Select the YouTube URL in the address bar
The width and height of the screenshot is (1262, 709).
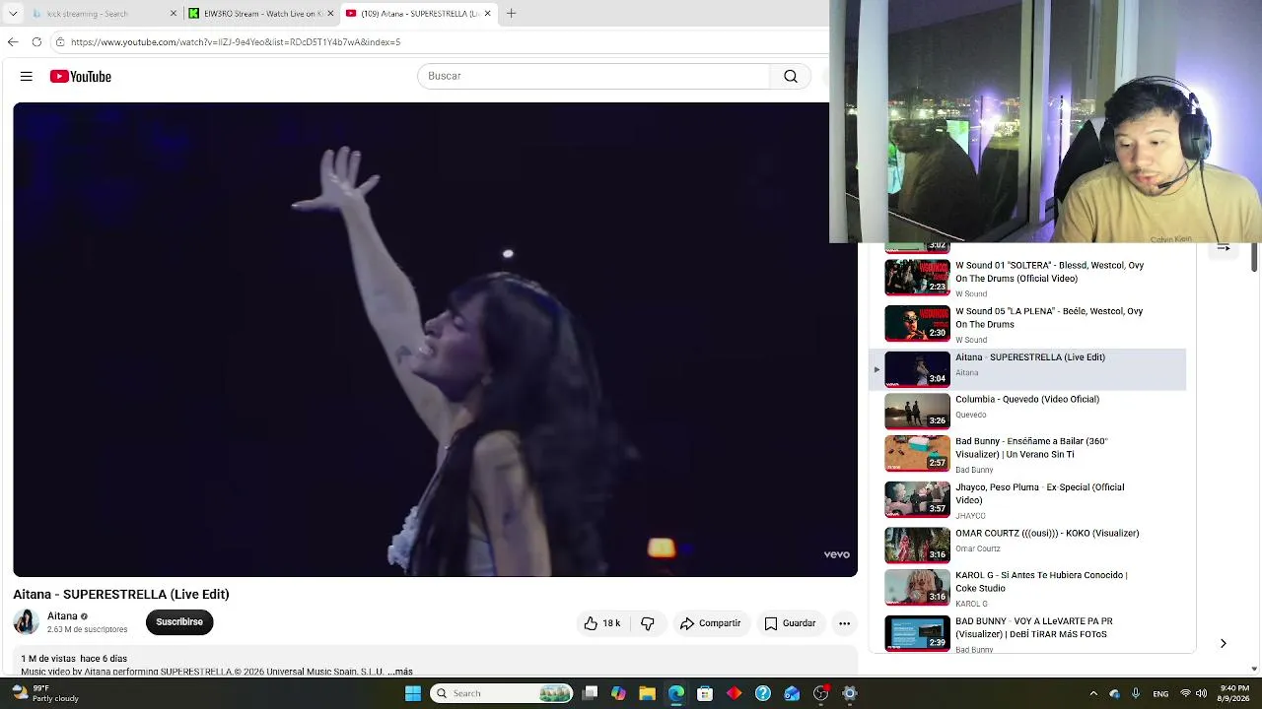pyautogui.click(x=236, y=42)
